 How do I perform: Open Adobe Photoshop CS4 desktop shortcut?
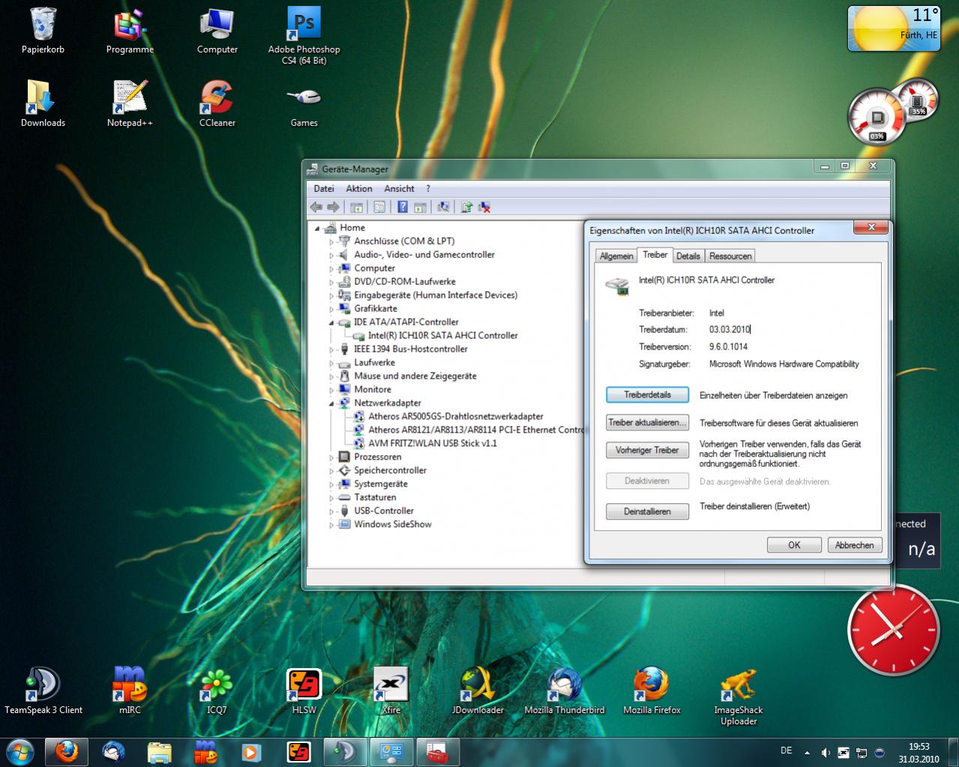(x=304, y=36)
